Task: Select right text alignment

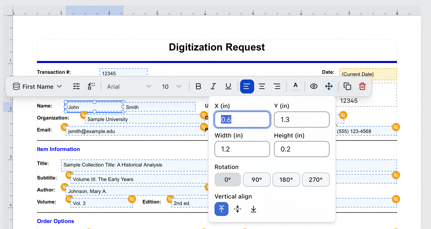Action: tap(277, 86)
